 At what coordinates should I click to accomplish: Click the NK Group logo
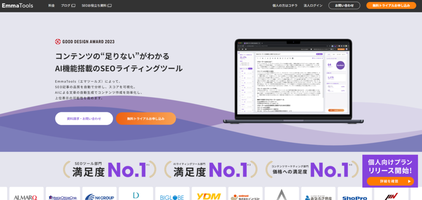[x=99, y=197]
